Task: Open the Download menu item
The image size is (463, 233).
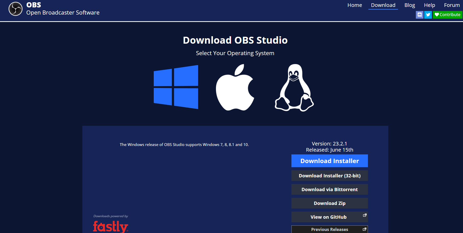Action: coord(383,5)
